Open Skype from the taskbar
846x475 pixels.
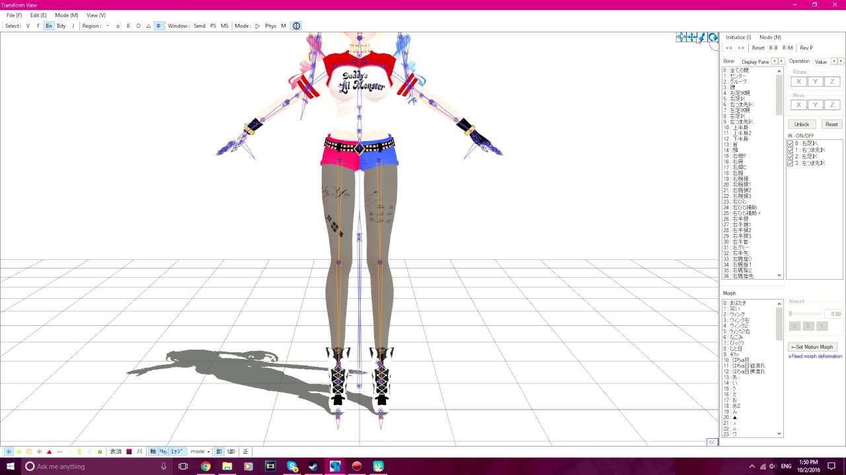[292, 466]
